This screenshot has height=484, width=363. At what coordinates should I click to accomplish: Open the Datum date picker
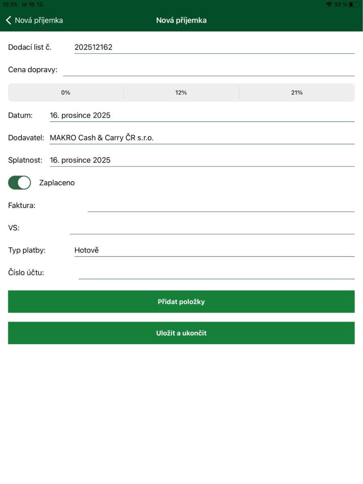click(x=202, y=115)
